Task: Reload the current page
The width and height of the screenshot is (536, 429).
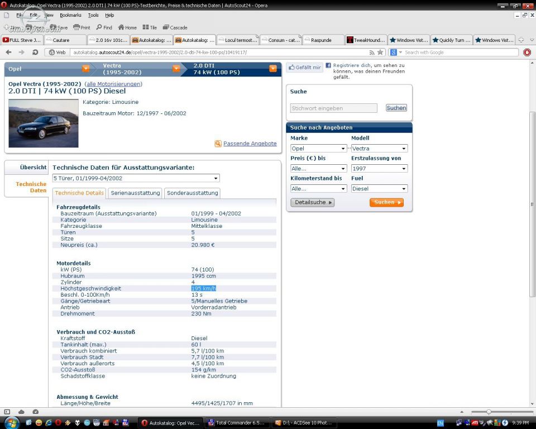Action: [x=35, y=53]
